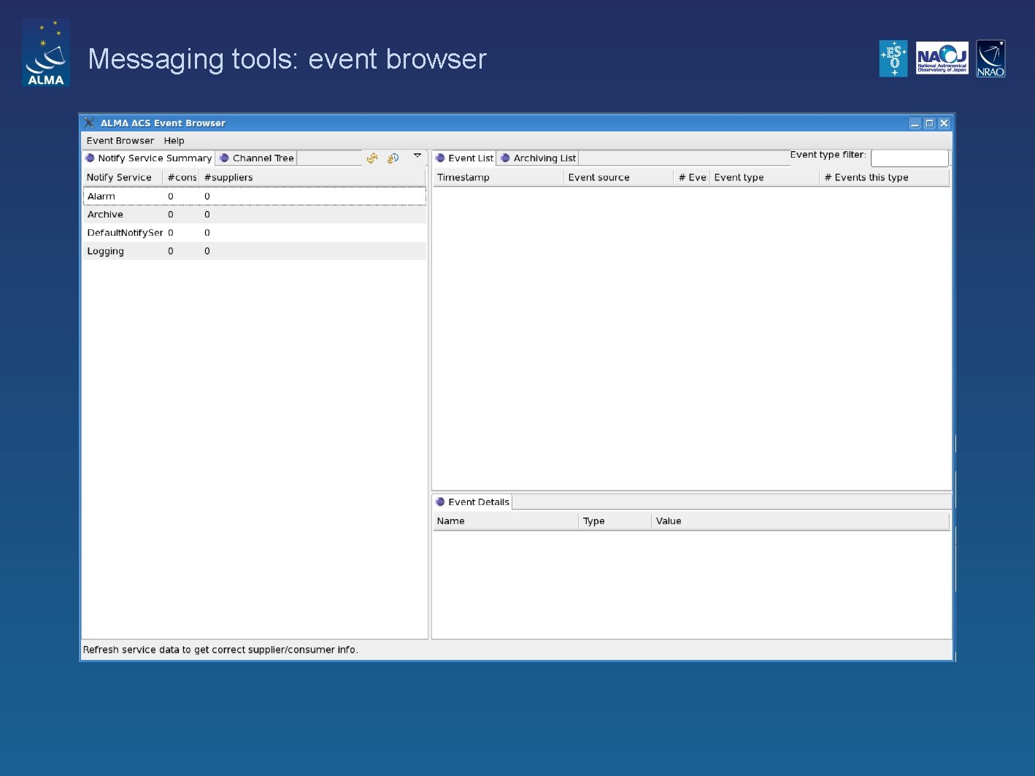Viewport: 1035px width, 776px height.
Task: Open the Help menu
Action: (x=174, y=141)
